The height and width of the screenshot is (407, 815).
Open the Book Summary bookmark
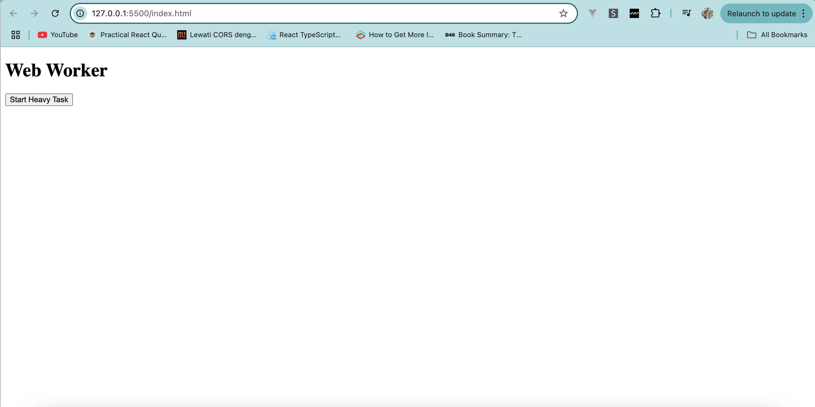(x=483, y=35)
